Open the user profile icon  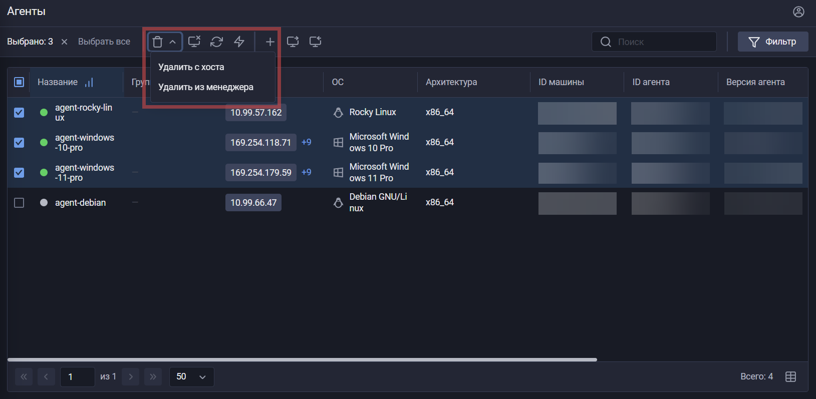799,12
